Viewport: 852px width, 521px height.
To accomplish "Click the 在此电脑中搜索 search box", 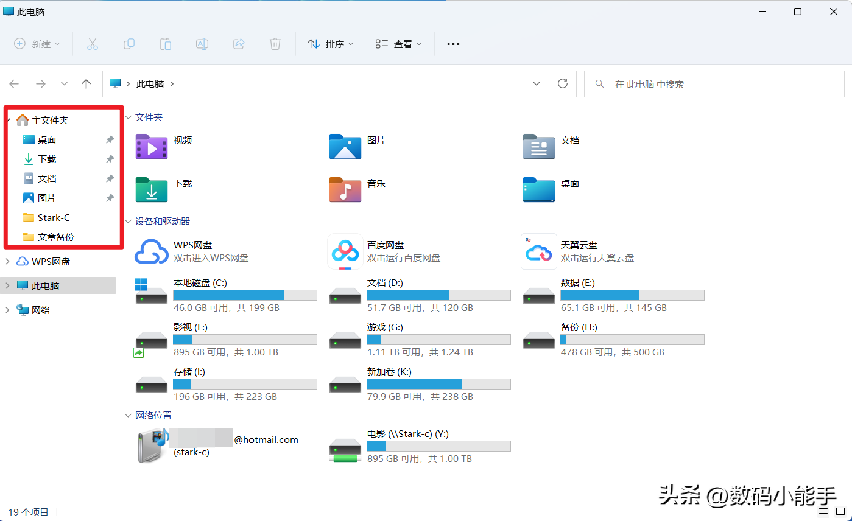I will coord(714,84).
